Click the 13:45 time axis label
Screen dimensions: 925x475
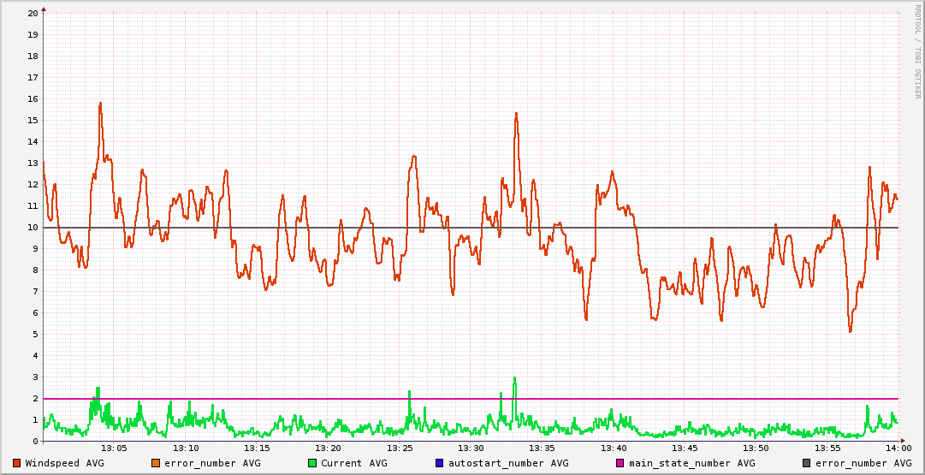tap(685, 448)
